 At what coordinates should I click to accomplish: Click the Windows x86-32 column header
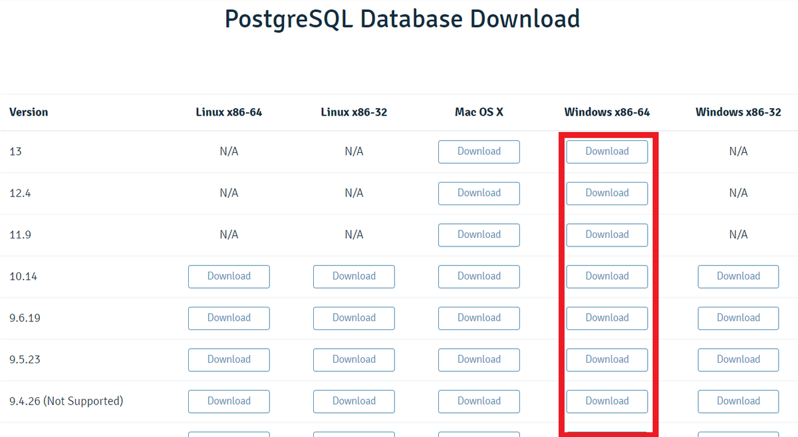pyautogui.click(x=738, y=112)
